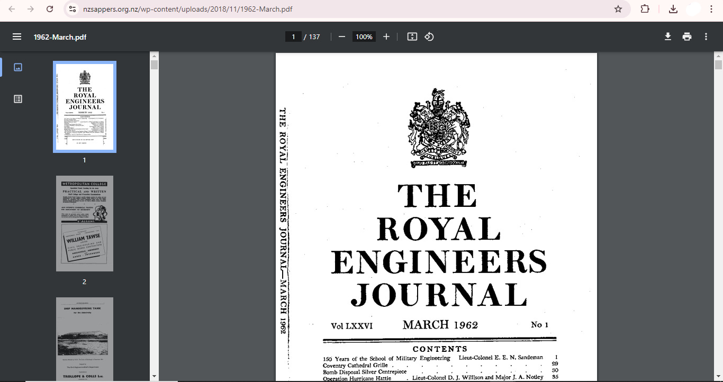Image resolution: width=723 pixels, height=382 pixels.
Task: Open site information icon in address bar
Action: click(x=73, y=9)
